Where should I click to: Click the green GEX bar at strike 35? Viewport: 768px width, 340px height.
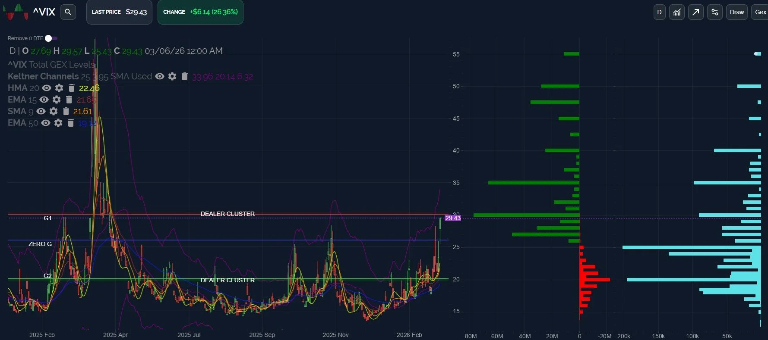(534, 183)
